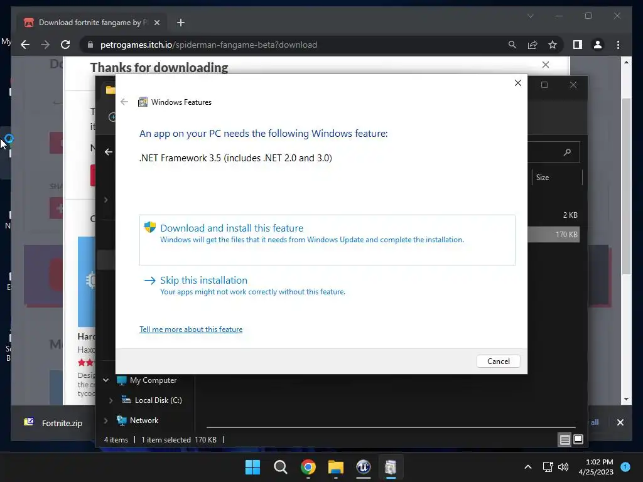Open volume tray icon
This screenshot has height=482, width=643.
(x=563, y=467)
